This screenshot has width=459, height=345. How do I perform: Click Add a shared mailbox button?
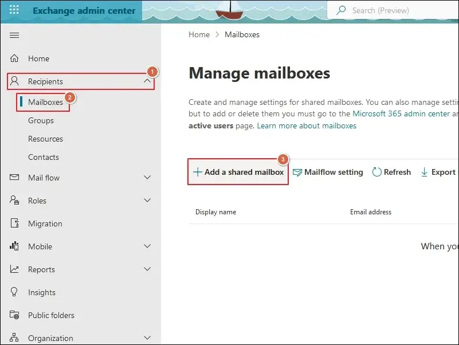point(238,172)
